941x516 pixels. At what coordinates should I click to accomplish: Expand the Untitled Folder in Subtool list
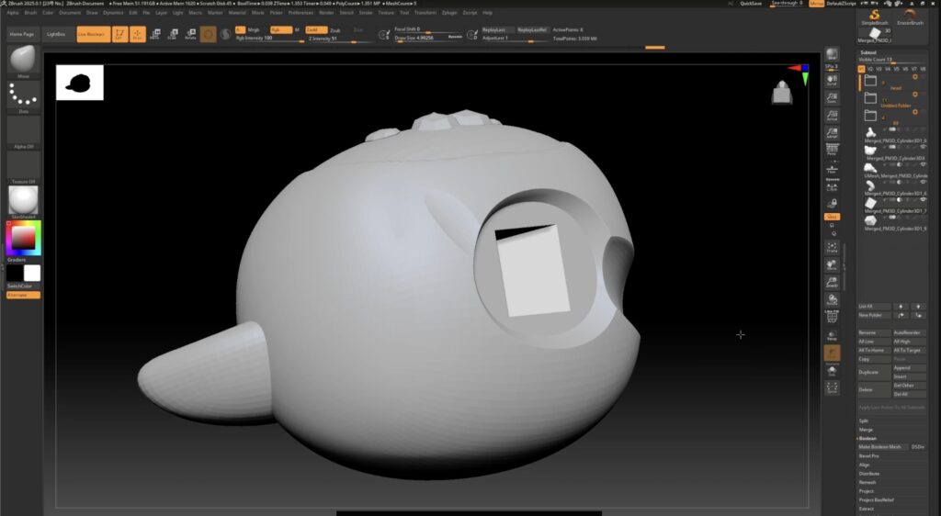click(870, 97)
